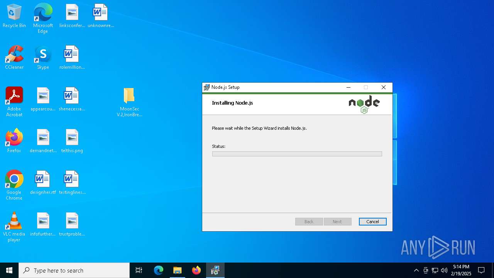This screenshot has height=278, width=494.
Task: Select the telthis.png file icon
Action: [x=72, y=141]
